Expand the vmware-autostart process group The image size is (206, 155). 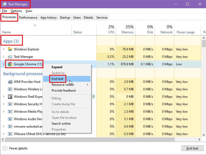click(x=4, y=127)
